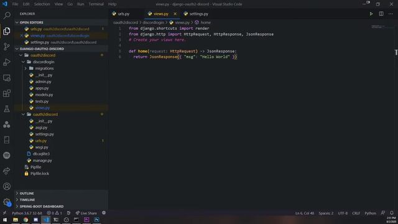Open the Spotify icon in activity bar
398x224 pixels.
point(7,155)
